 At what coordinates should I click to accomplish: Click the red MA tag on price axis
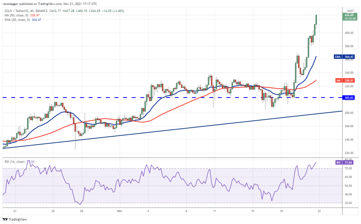tap(337, 80)
